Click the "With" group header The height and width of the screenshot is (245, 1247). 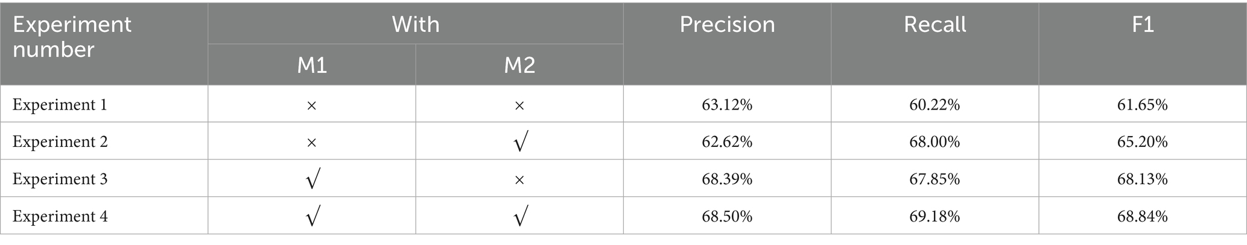click(416, 25)
